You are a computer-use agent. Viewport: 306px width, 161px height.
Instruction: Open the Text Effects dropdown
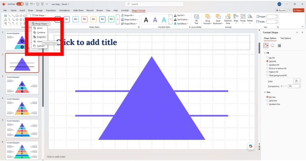point(181,24)
